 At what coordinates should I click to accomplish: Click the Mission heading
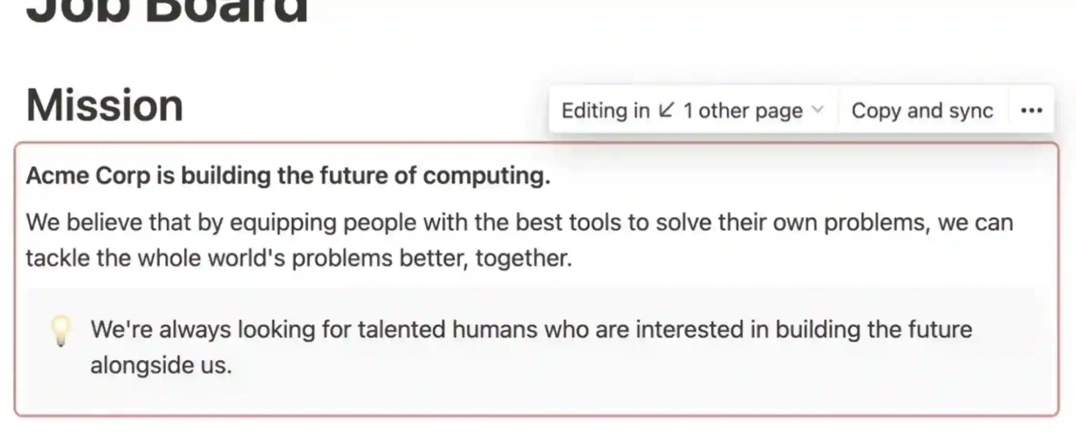click(105, 105)
